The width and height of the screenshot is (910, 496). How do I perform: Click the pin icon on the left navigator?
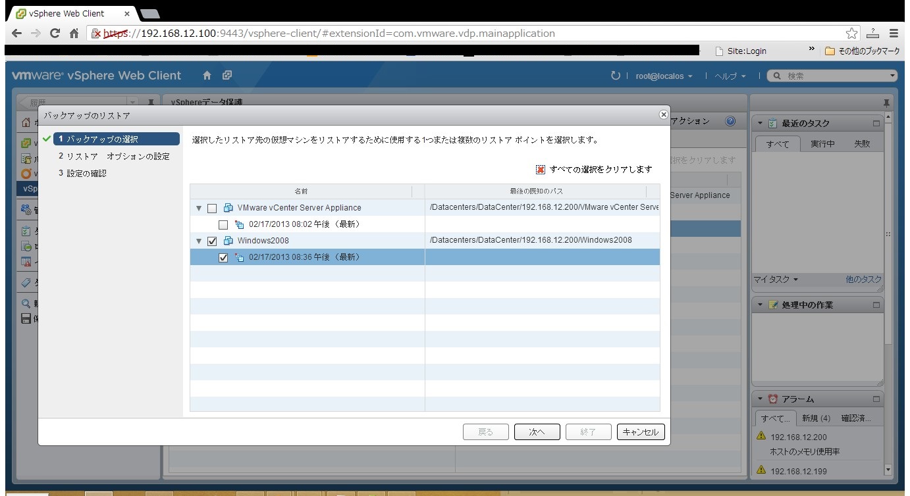[151, 103]
